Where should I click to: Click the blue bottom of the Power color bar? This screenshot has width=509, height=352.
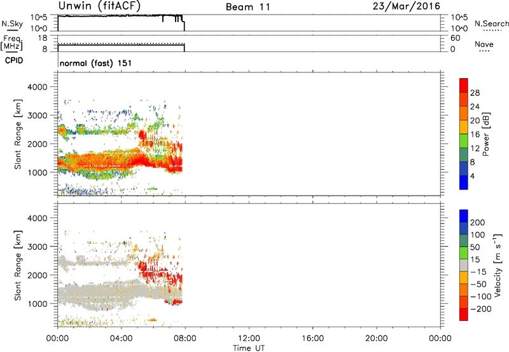(464, 182)
